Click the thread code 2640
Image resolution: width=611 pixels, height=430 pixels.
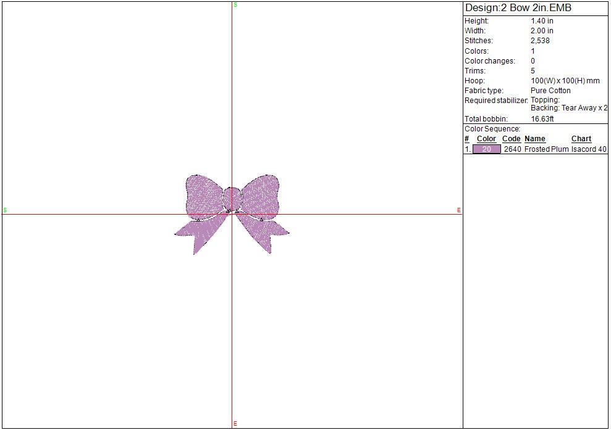[513, 149]
